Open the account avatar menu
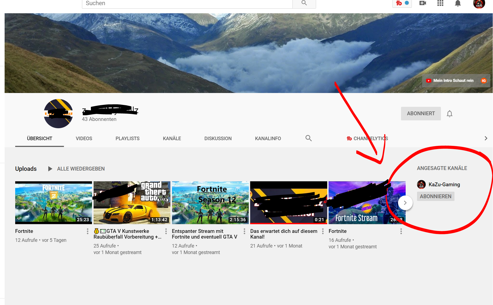493x305 pixels. point(479,4)
